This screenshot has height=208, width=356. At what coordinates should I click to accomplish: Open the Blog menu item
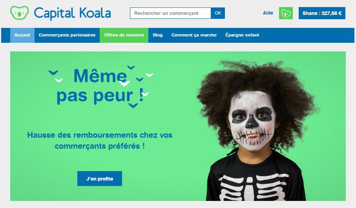tap(157, 35)
